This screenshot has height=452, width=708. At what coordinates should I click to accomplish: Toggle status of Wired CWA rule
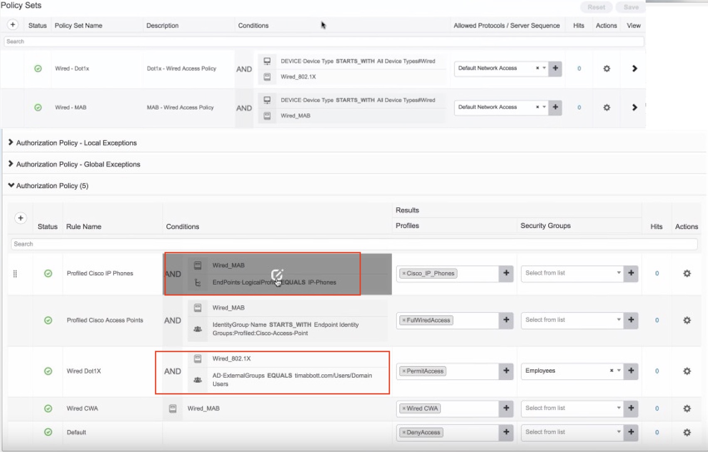(x=48, y=408)
